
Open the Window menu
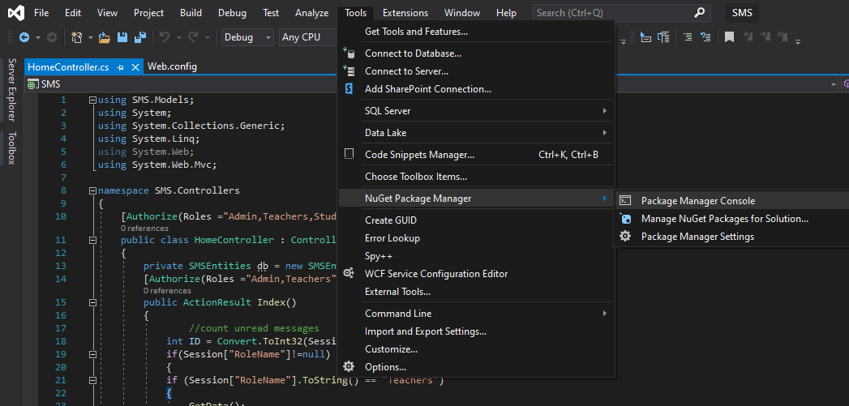(462, 13)
